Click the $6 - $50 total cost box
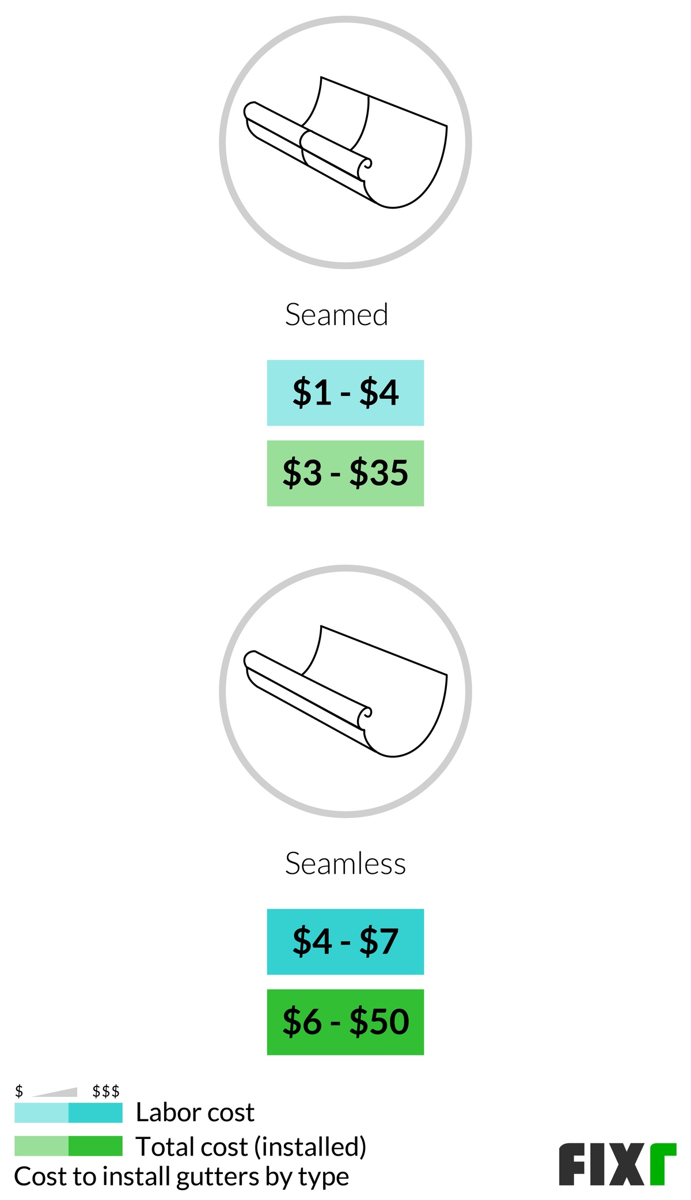Viewport: 691px width, 1200px height. click(345, 1022)
